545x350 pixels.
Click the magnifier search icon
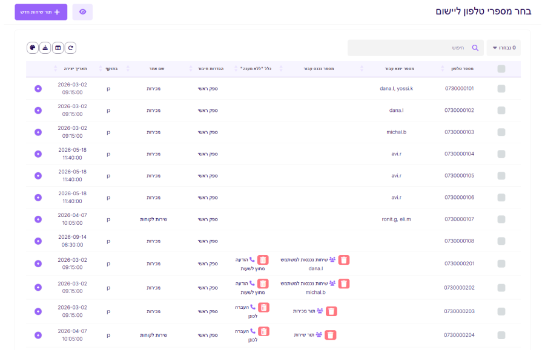coord(475,48)
